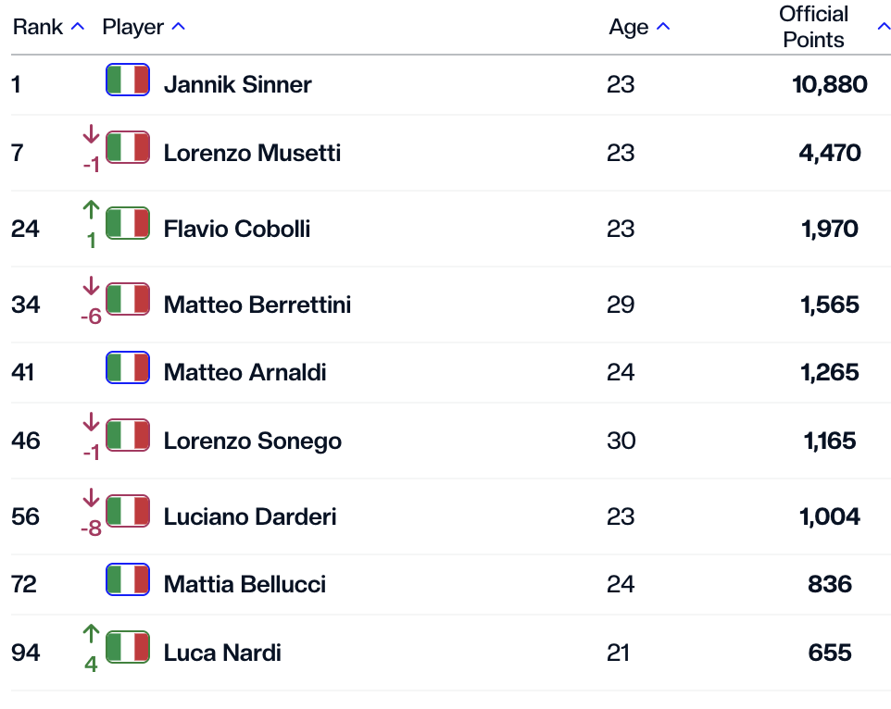891x709 pixels.
Task: Sort by Player column chevron
Action: coord(179,27)
